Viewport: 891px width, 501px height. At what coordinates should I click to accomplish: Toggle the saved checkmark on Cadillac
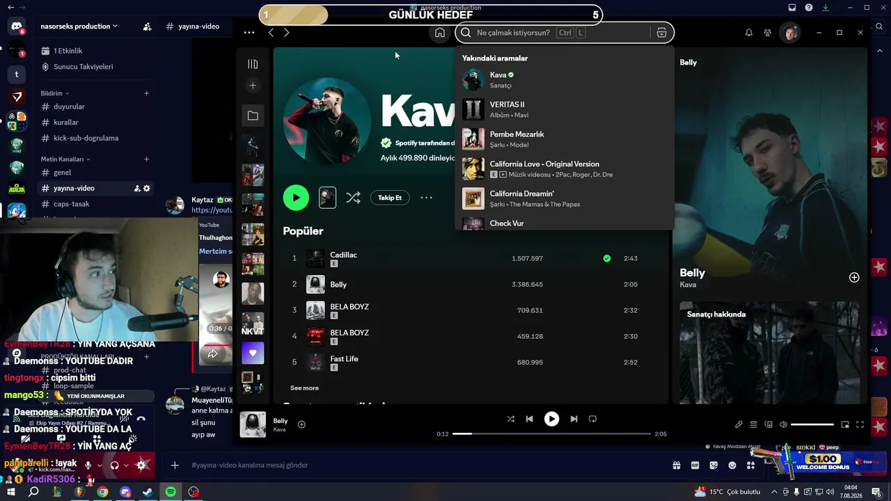(x=607, y=258)
